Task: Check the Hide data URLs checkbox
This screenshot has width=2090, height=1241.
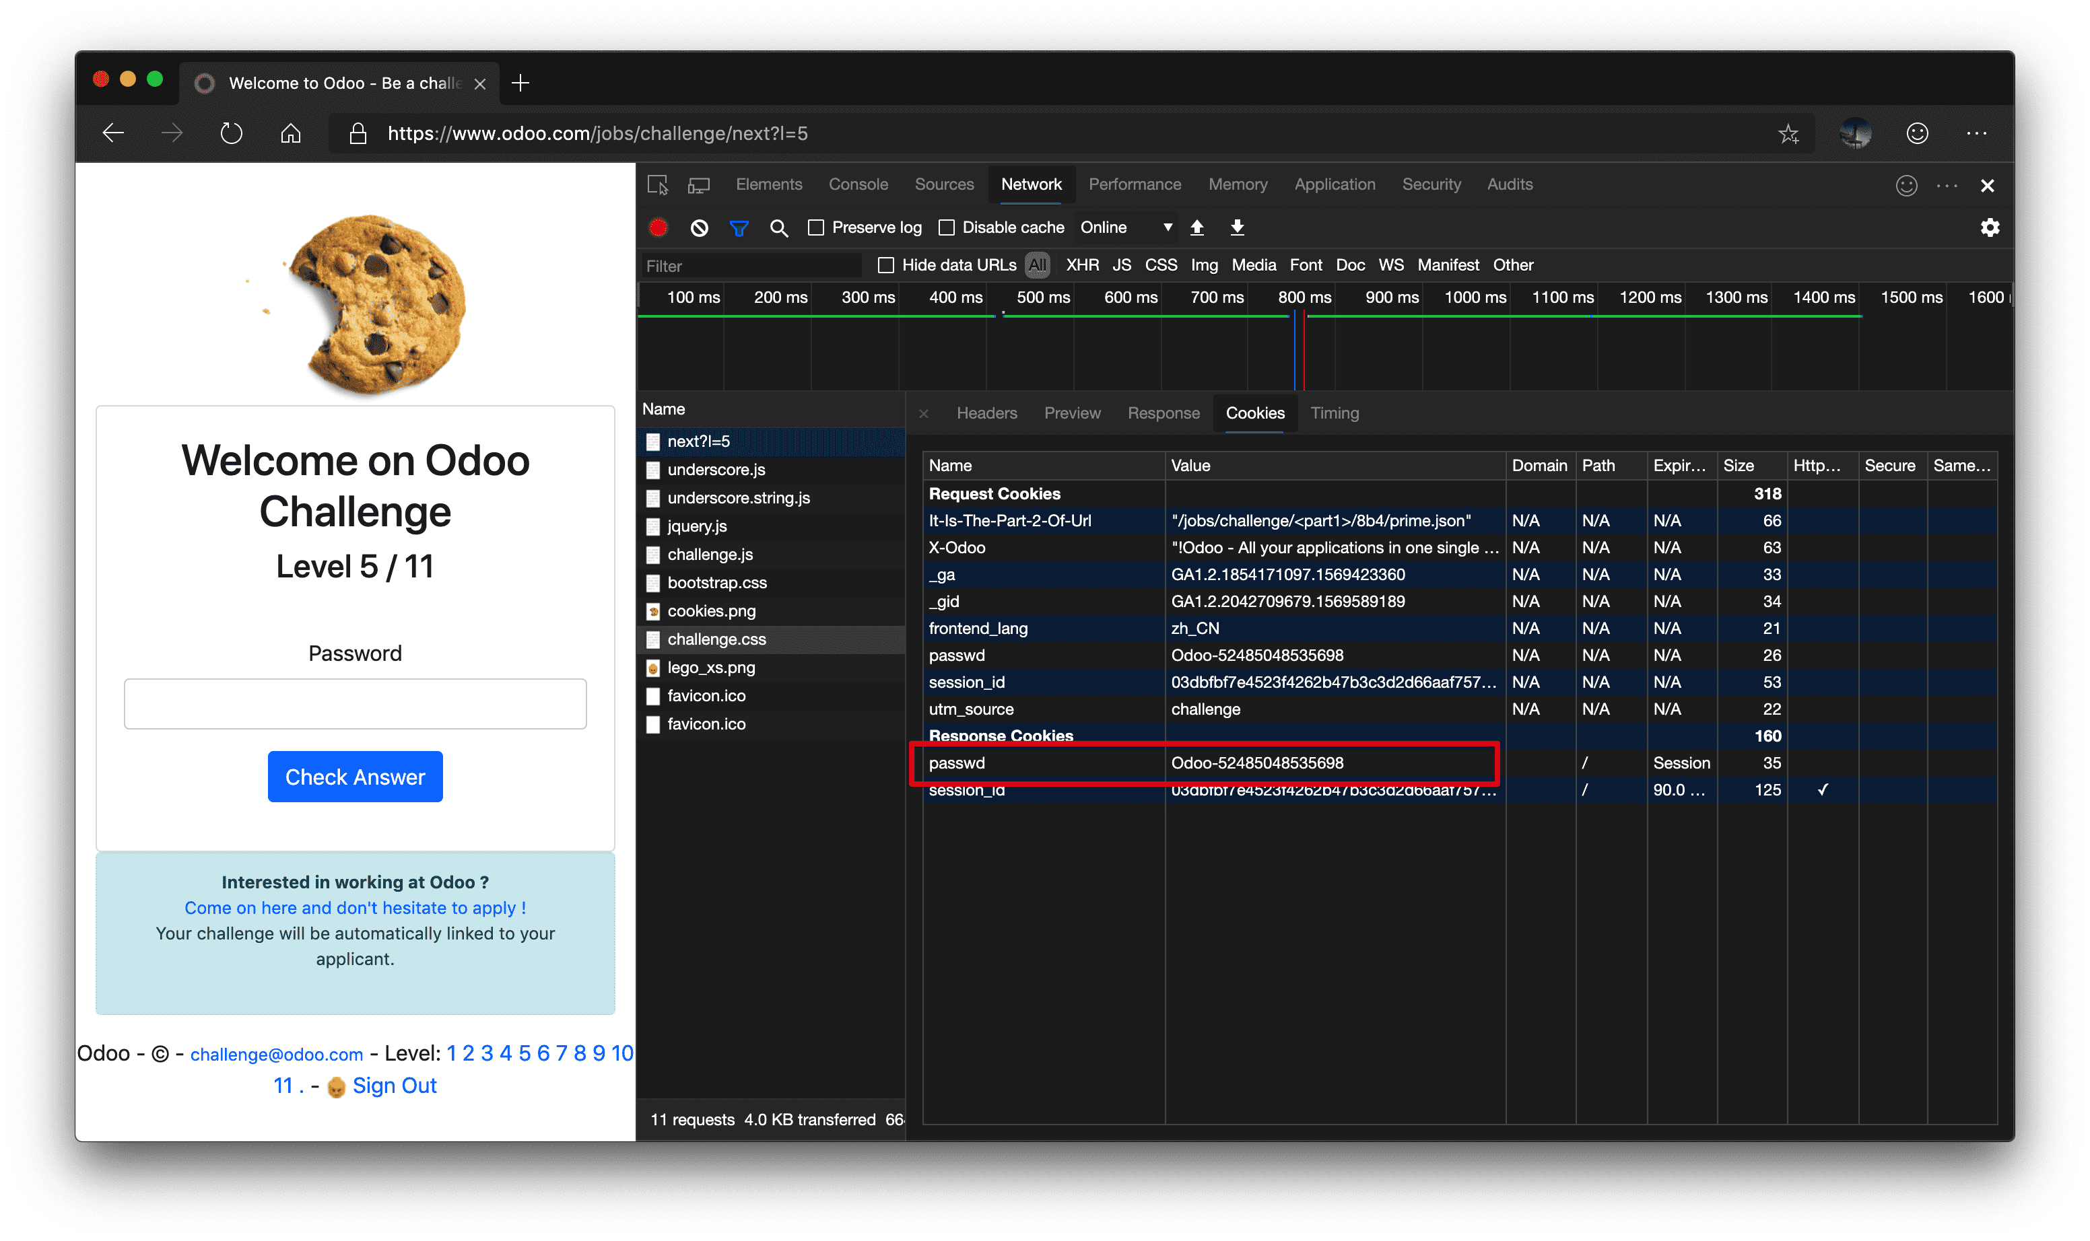Action: [x=885, y=265]
